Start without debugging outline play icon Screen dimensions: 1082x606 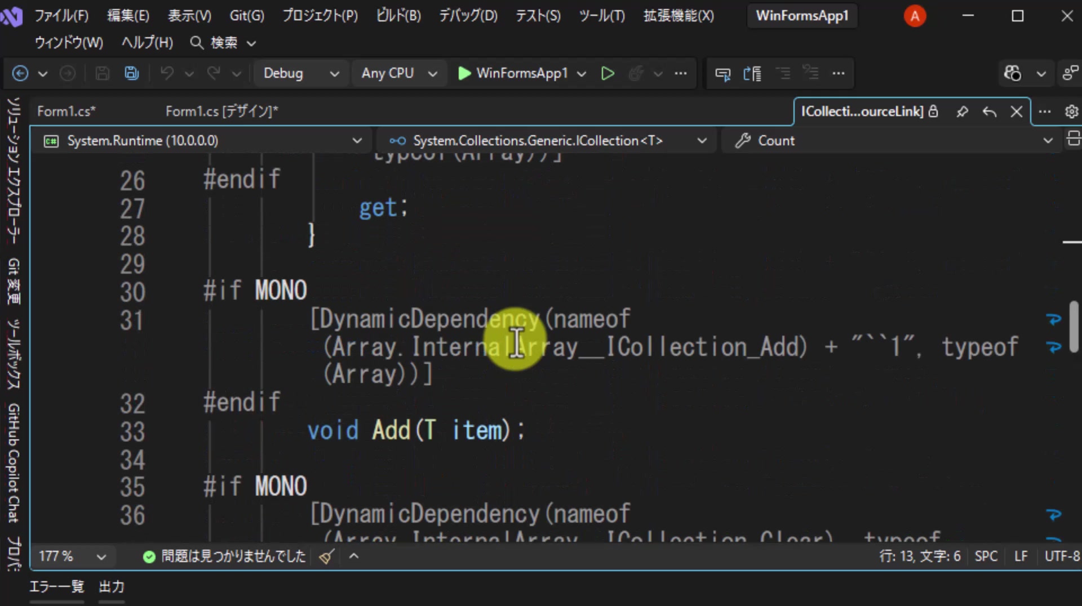607,73
